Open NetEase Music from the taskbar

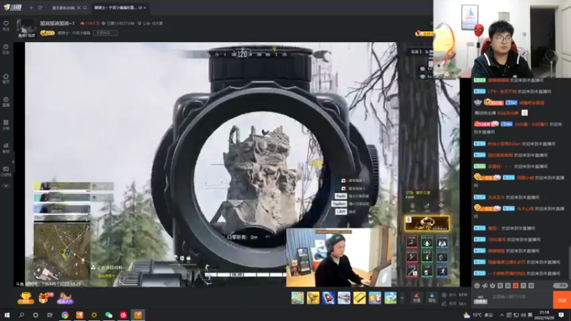(x=123, y=315)
